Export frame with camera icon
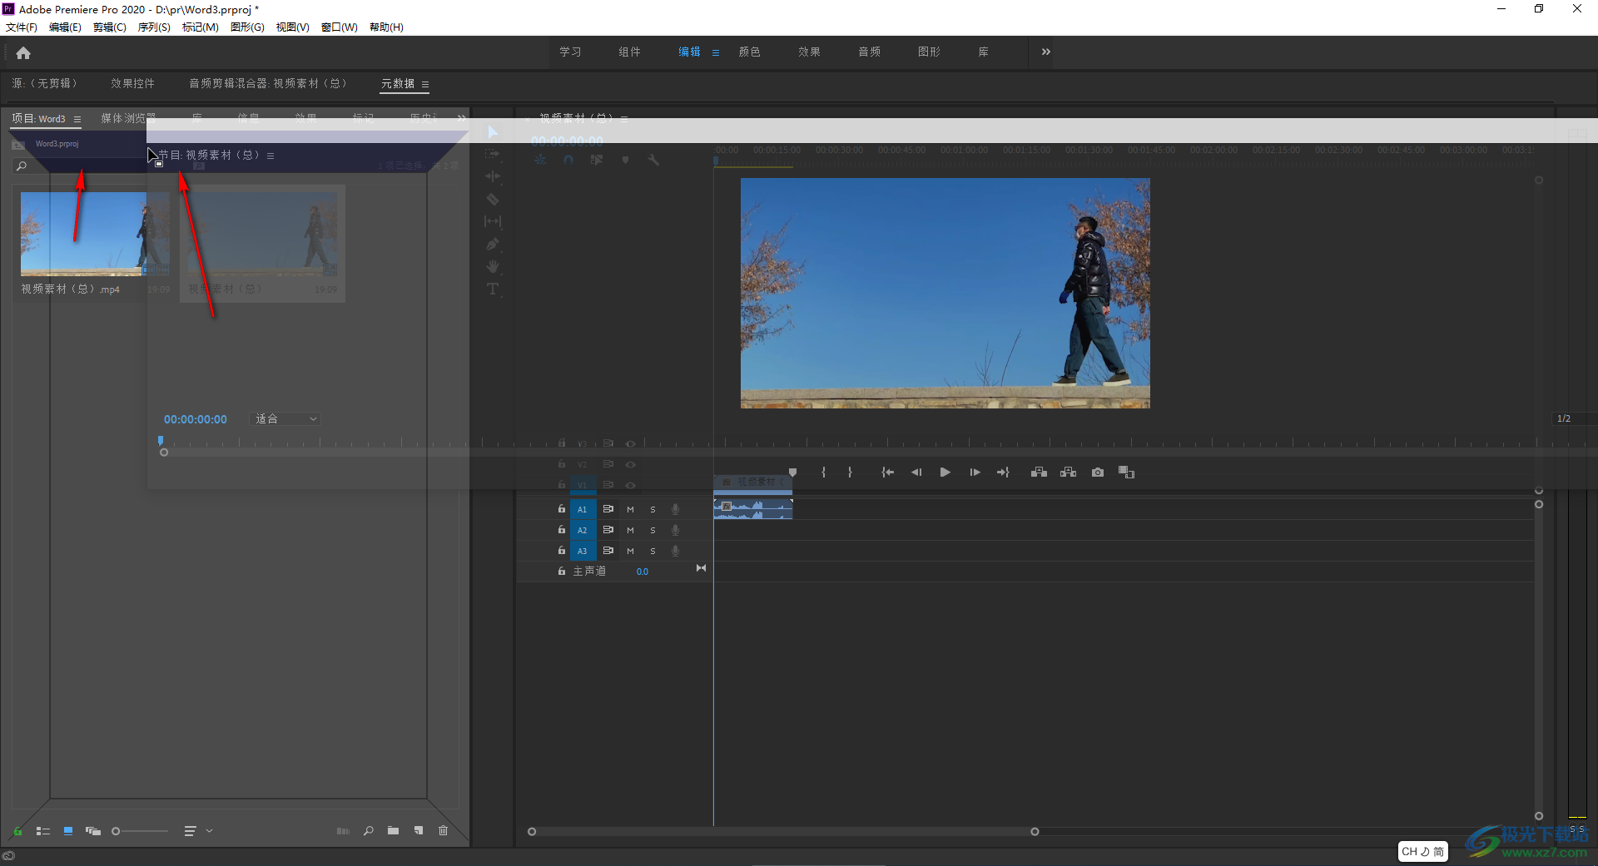 pos(1098,473)
